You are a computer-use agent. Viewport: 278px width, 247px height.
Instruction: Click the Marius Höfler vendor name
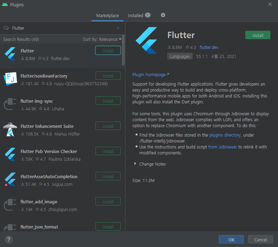coord(67,134)
